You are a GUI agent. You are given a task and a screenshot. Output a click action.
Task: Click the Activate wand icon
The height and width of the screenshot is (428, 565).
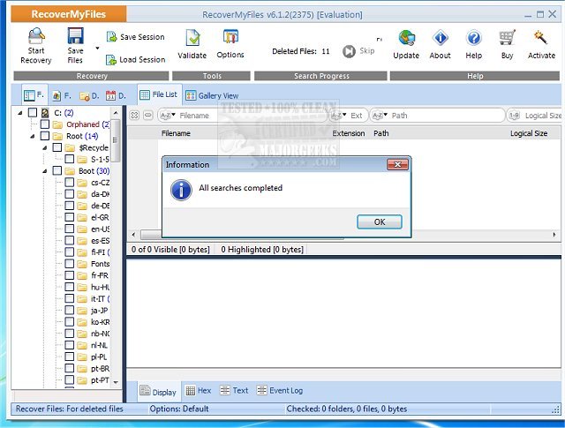pos(541,37)
